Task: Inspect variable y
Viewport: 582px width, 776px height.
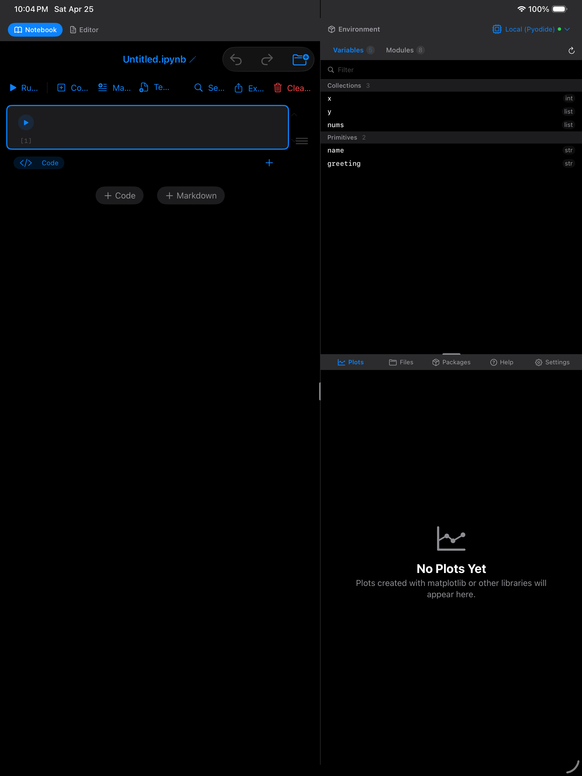Action: [451, 112]
